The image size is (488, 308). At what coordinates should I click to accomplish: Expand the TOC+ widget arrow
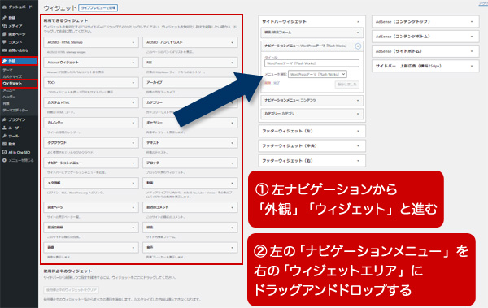(x=133, y=83)
